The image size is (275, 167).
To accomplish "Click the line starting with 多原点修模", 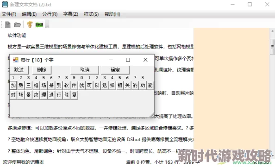I will pyautogui.click(x=100, y=128).
